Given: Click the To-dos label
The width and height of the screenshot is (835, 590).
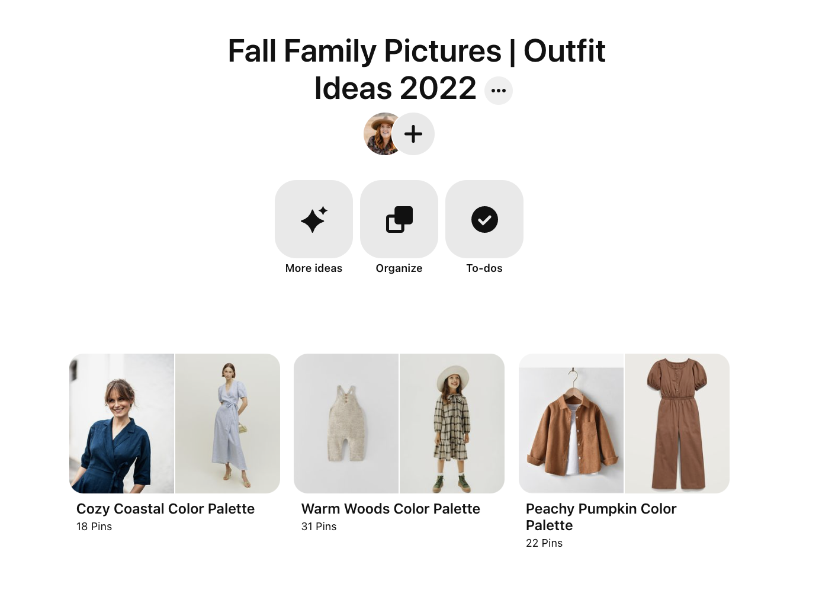Looking at the screenshot, I should (484, 268).
